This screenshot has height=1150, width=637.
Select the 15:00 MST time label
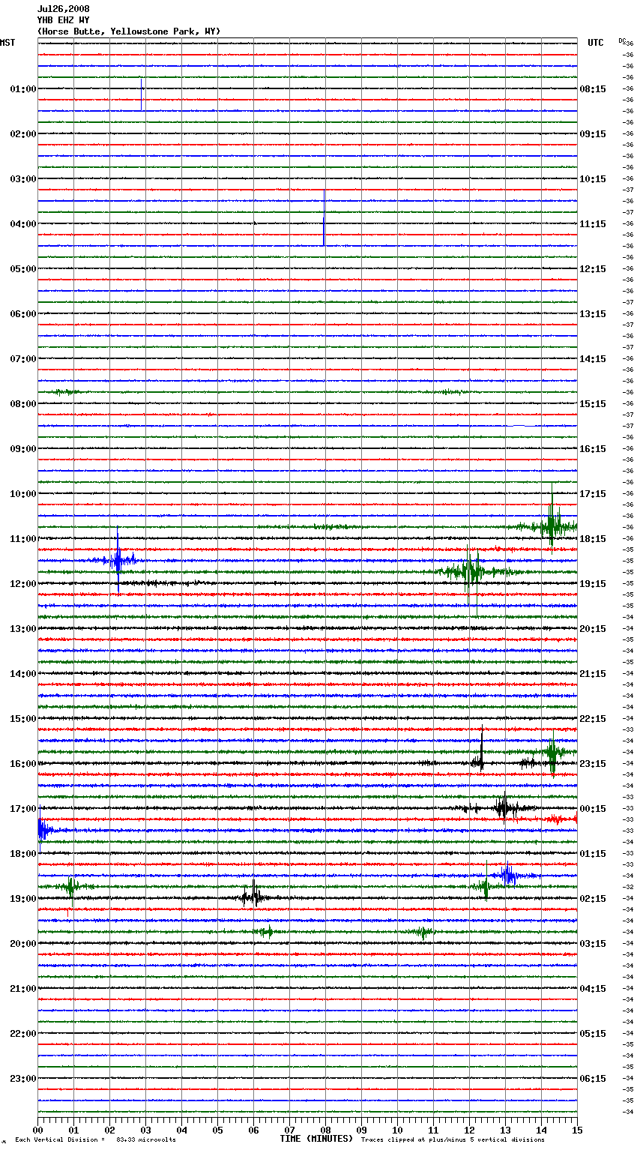[23, 719]
